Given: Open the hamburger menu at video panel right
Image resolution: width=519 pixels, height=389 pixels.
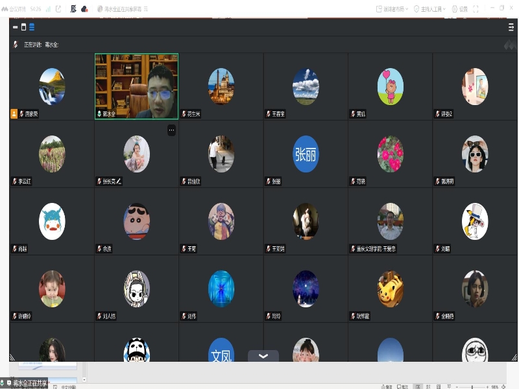Looking at the screenshot, I should tap(511, 27).
